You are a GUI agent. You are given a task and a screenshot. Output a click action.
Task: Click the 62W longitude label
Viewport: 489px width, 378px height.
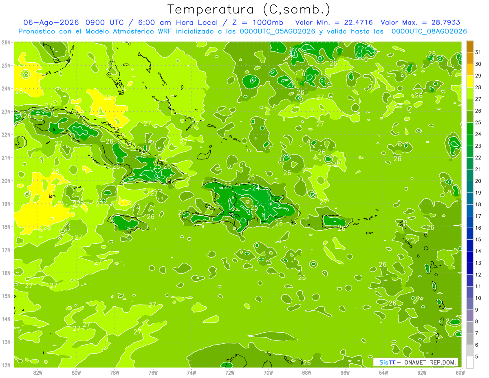(x=422, y=372)
